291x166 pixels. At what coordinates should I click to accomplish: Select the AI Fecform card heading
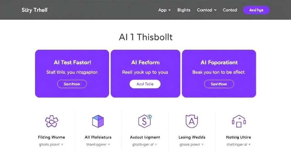click(145, 63)
